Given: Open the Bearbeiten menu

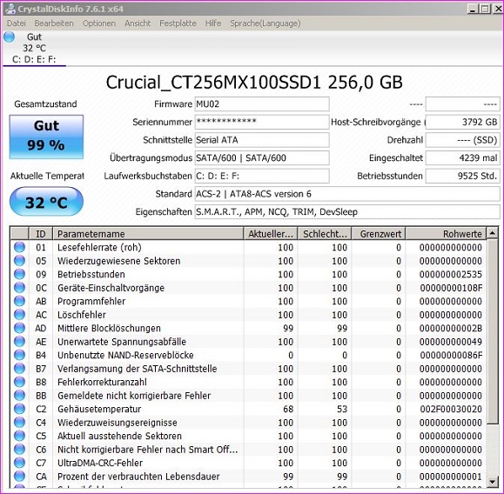Looking at the screenshot, I should click(54, 23).
